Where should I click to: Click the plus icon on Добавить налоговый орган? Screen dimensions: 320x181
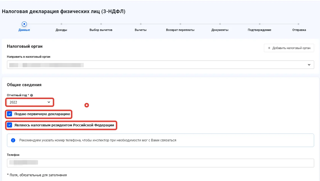(x=269, y=48)
